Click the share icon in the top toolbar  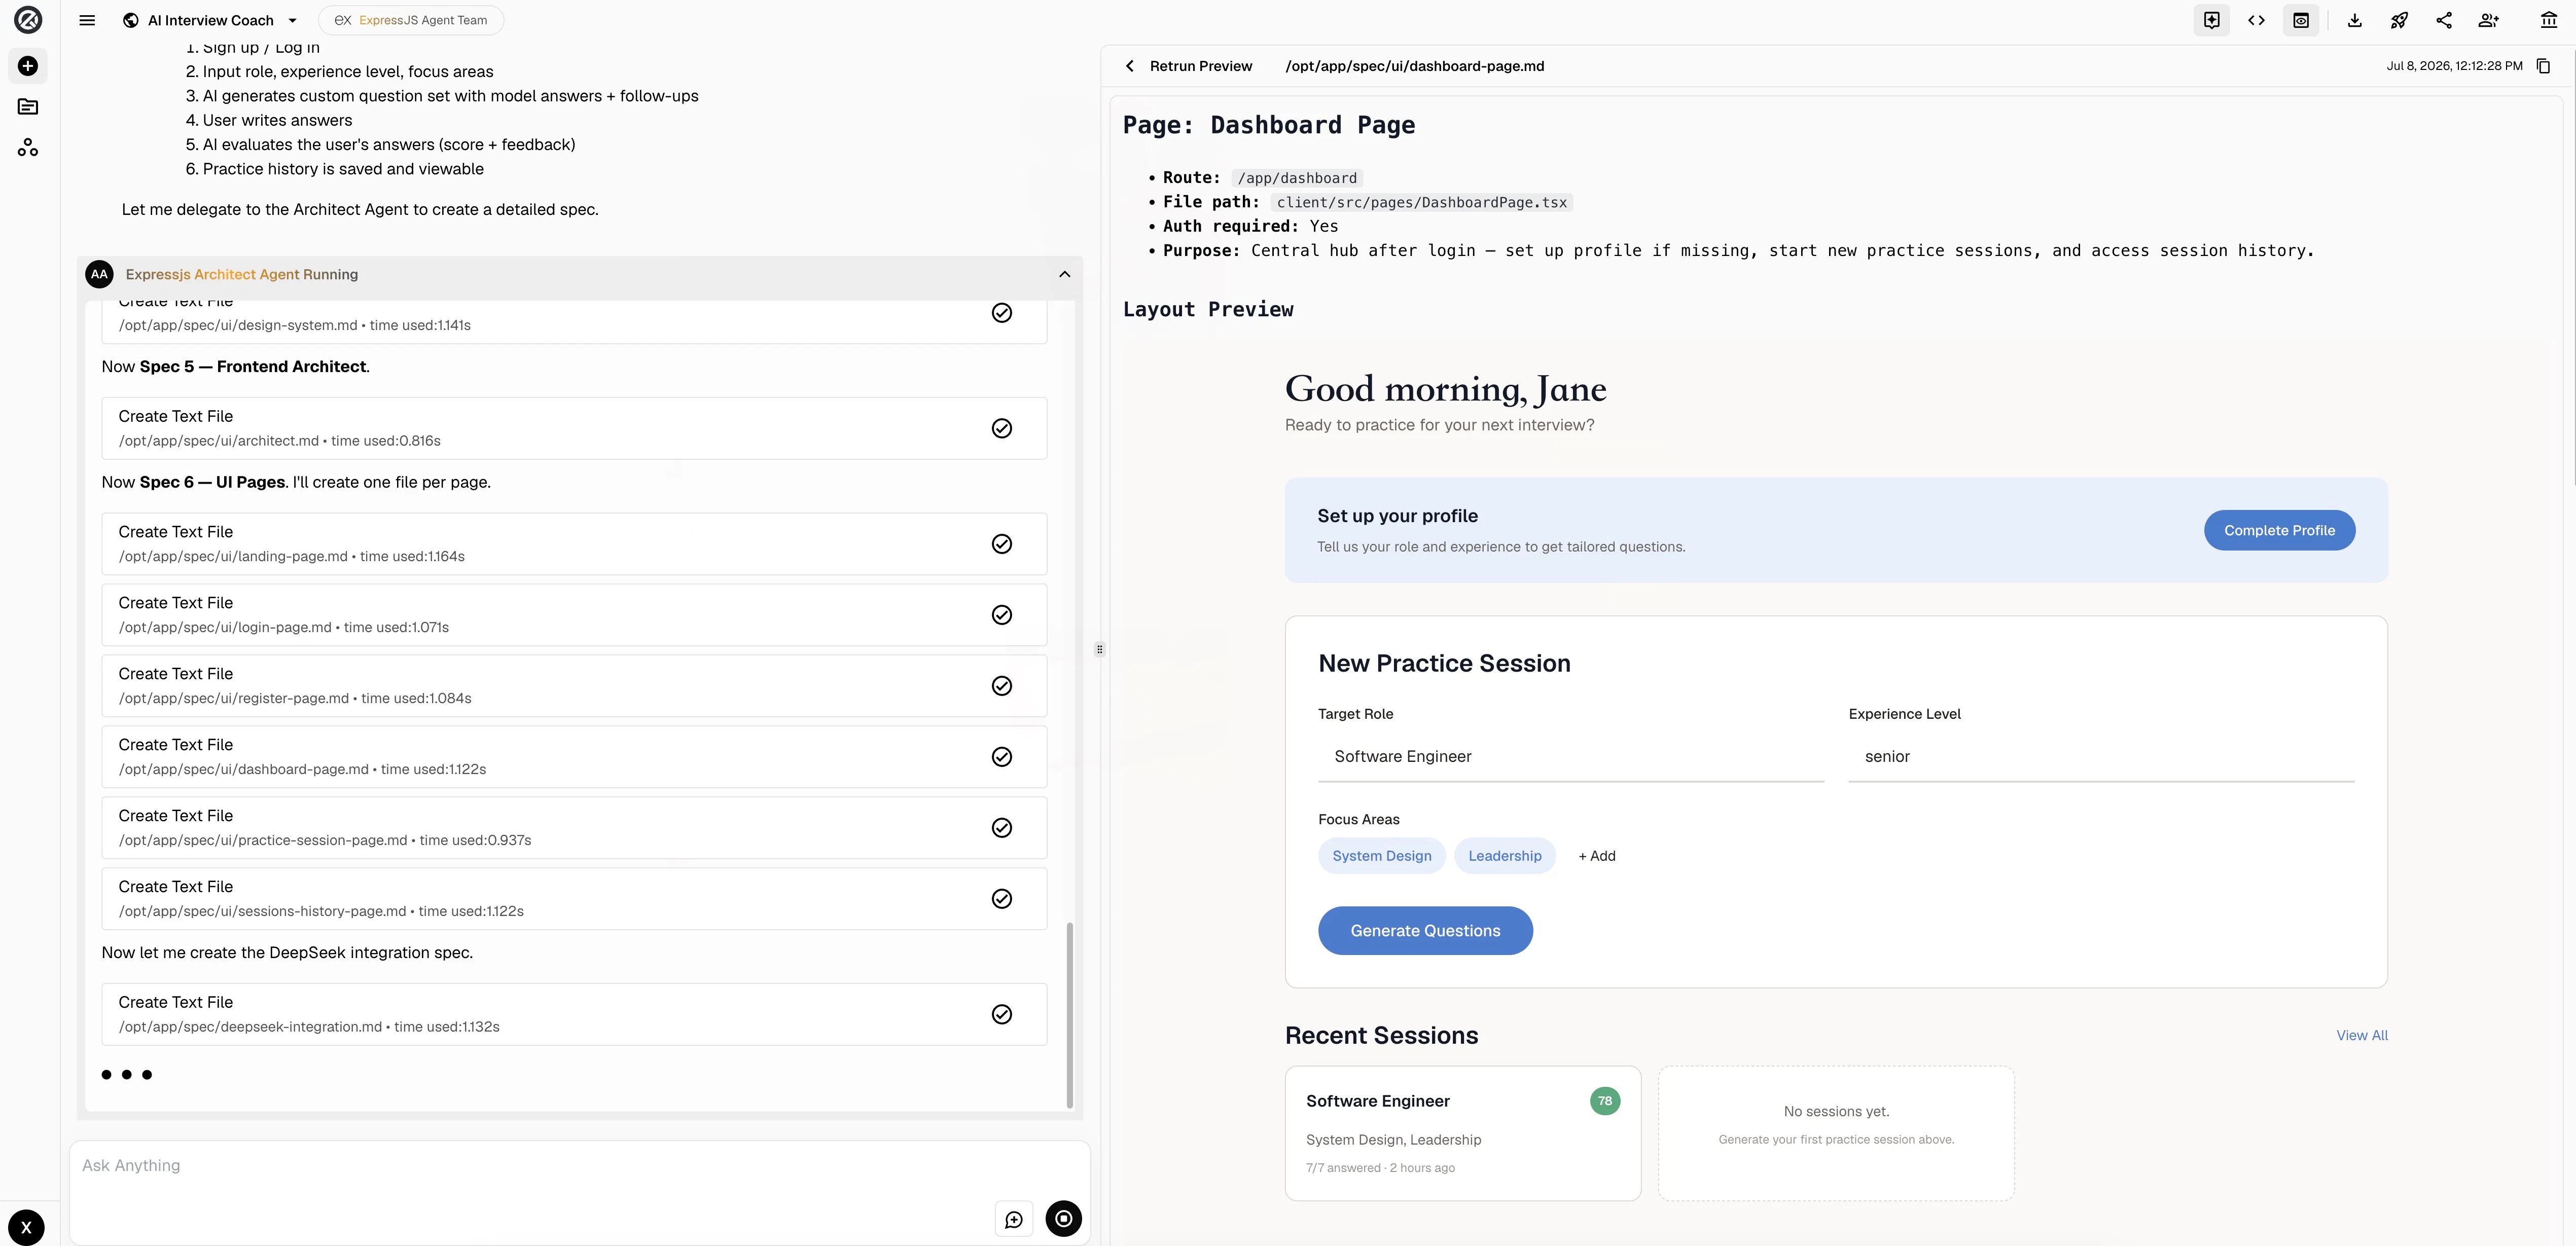pyautogui.click(x=2444, y=20)
